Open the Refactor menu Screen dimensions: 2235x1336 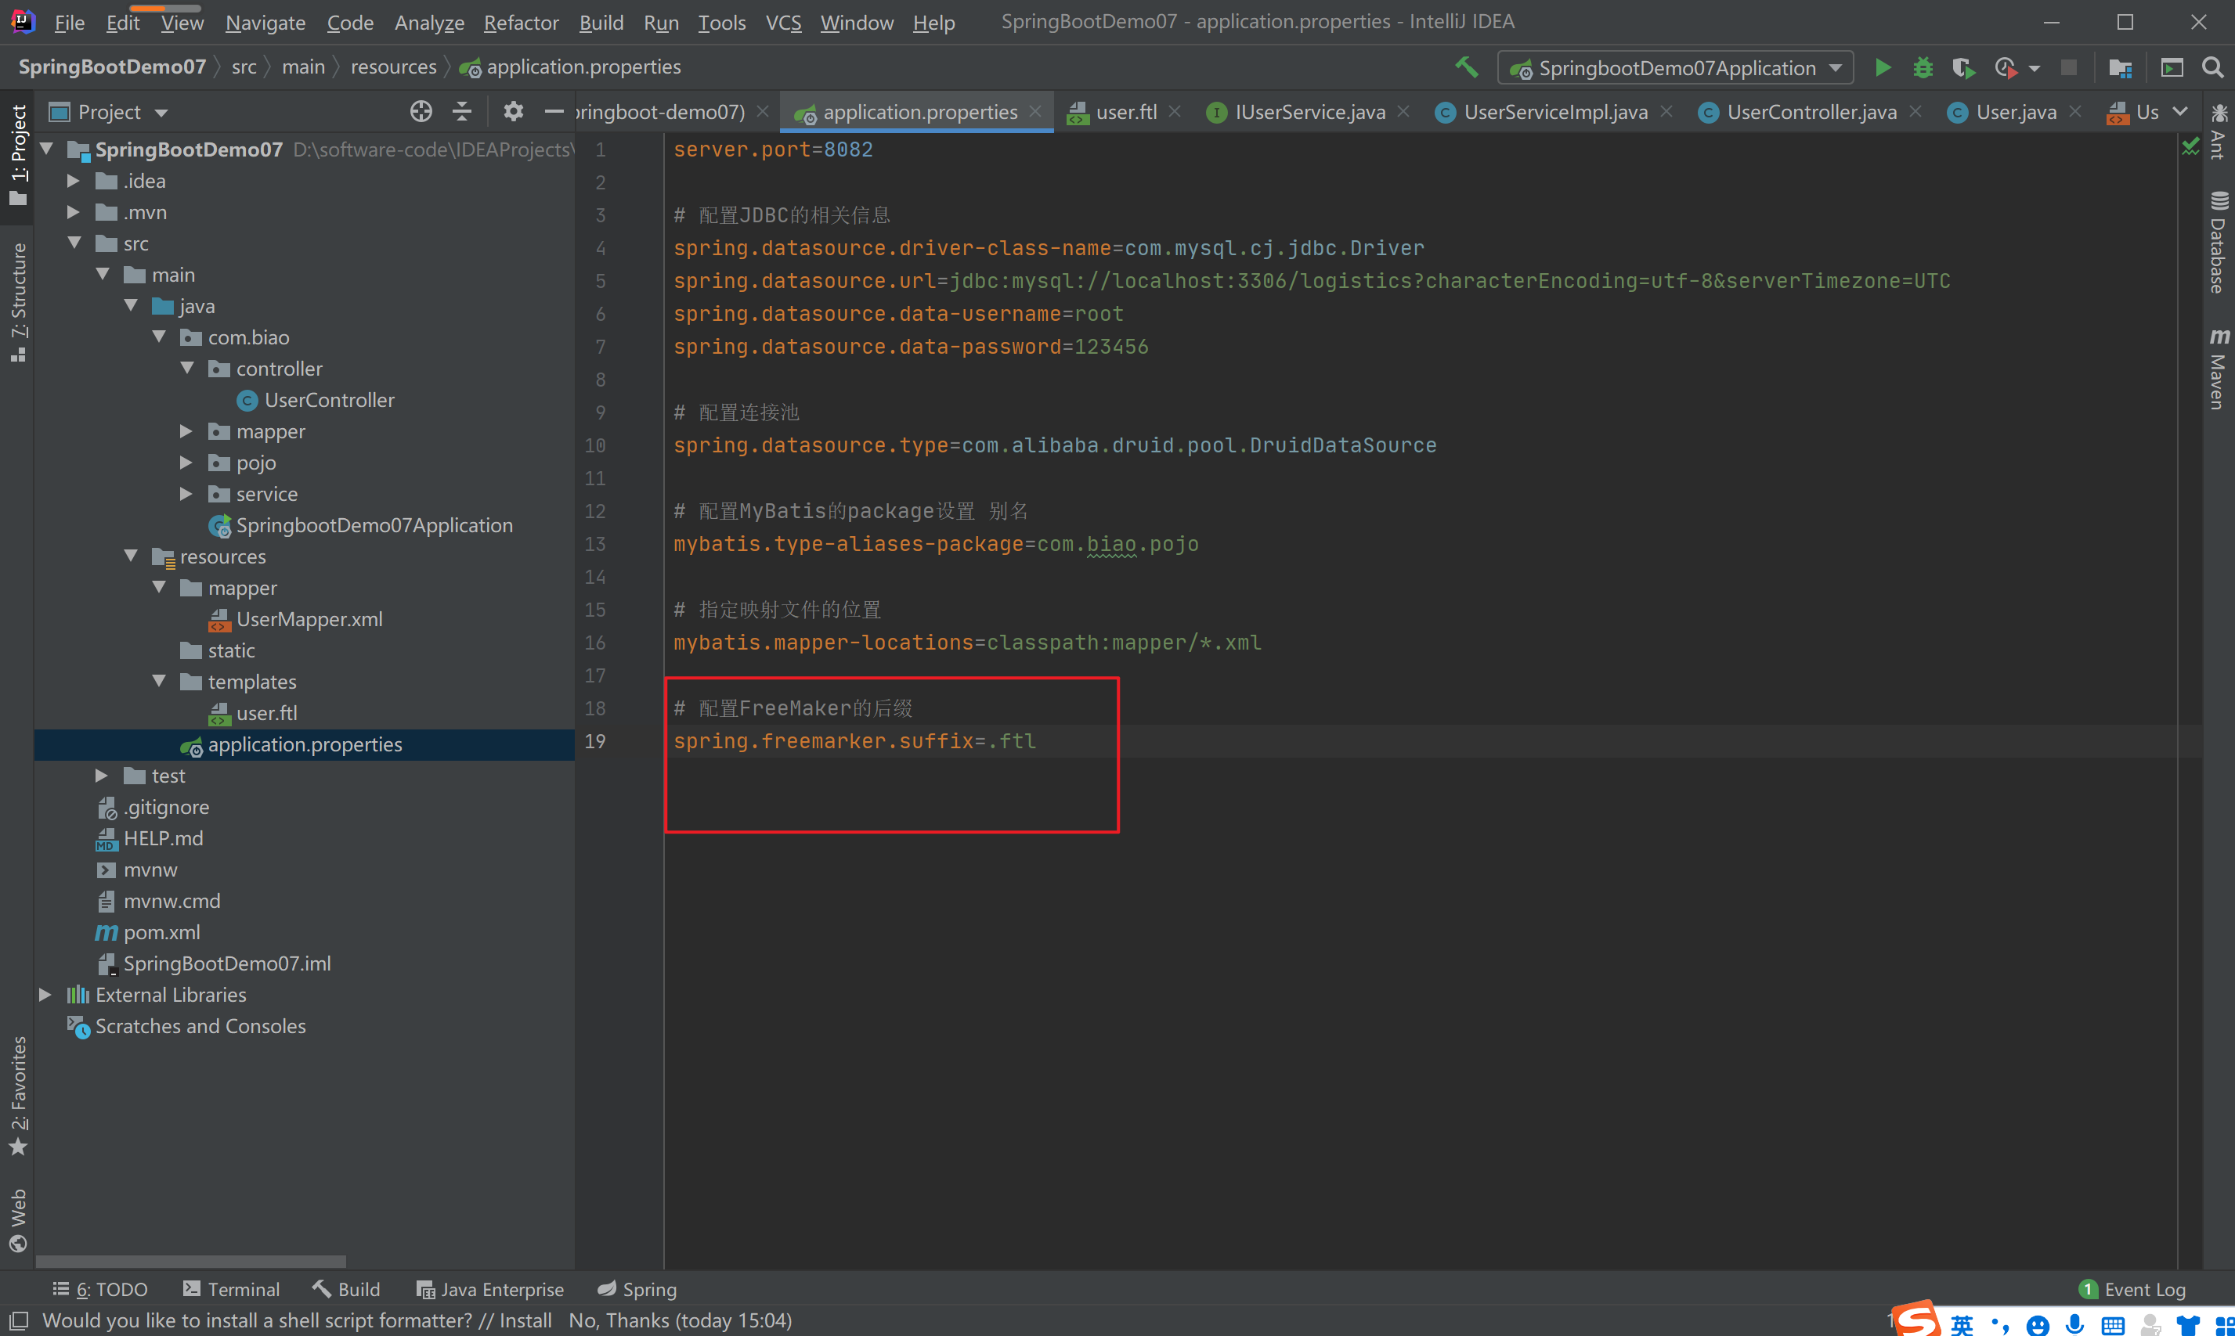point(521,23)
